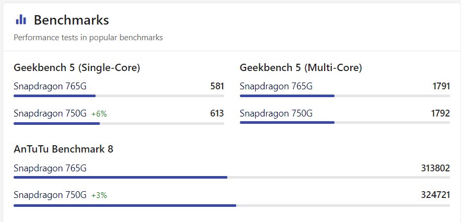The height and width of the screenshot is (222, 461).
Task: Click the 1791 multi-core score
Action: [x=441, y=86]
